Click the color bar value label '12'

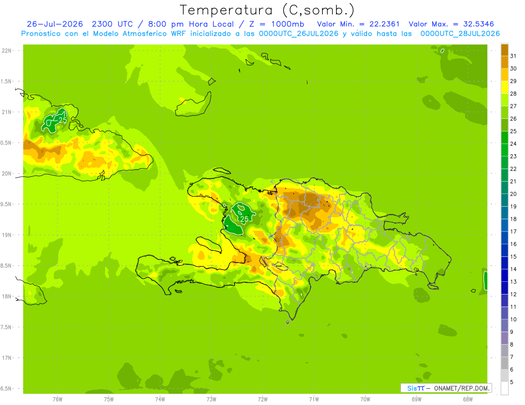513,294
